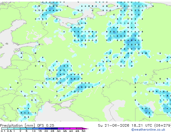Viewport: 171px width, 132px height.
Task: Select the 1–2 mm legend color swatch
Action: (x=17, y=128)
